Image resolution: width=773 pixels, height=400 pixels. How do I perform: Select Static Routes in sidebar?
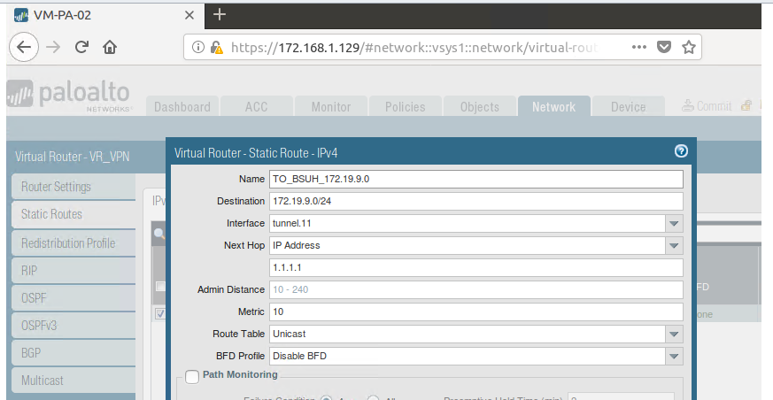pos(73,214)
